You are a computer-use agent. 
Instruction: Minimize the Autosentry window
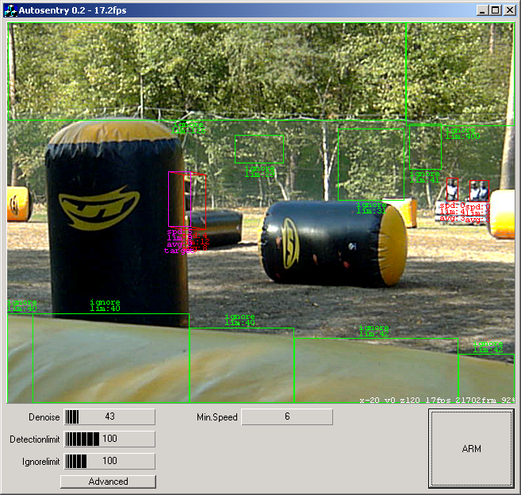coord(483,10)
